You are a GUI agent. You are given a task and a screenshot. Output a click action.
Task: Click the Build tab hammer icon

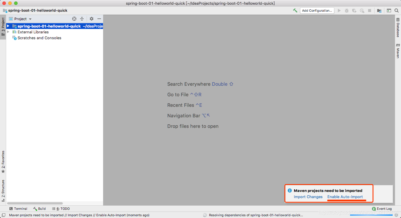click(x=35, y=209)
